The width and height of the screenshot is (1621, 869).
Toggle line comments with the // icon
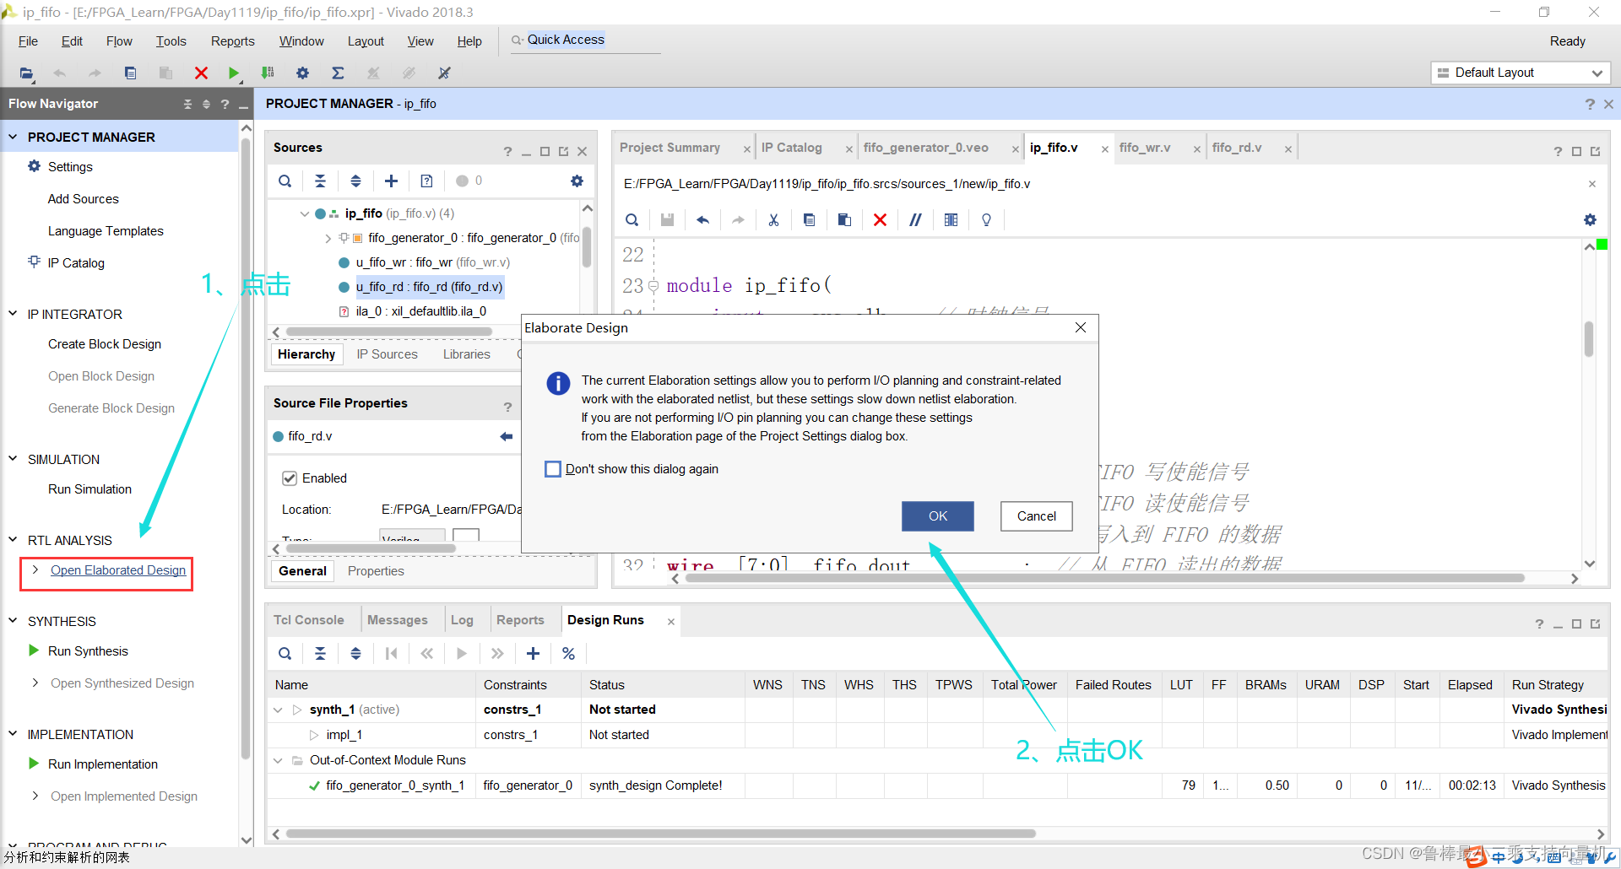pos(915,220)
